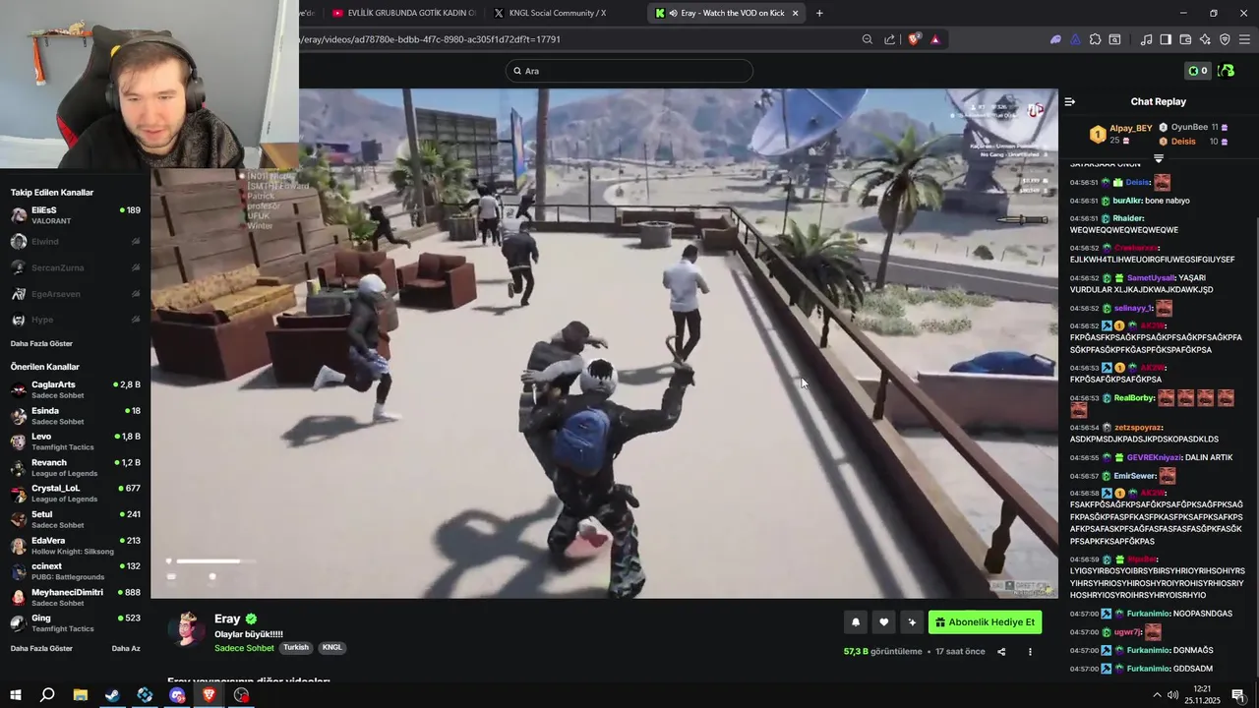The image size is (1259, 708).
Task: Open Deisis gifter profile
Action: 1183,142
